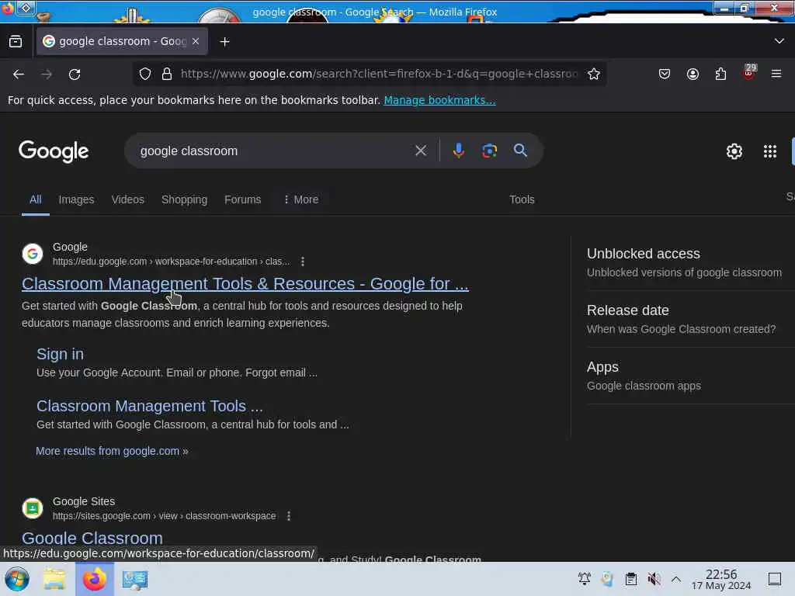Expand the list all tabs chevron

[x=779, y=41]
